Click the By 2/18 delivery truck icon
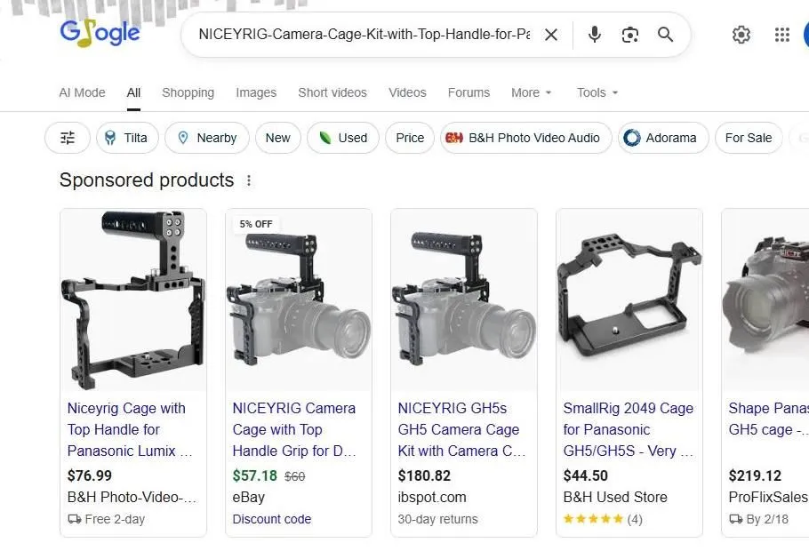 [735, 519]
